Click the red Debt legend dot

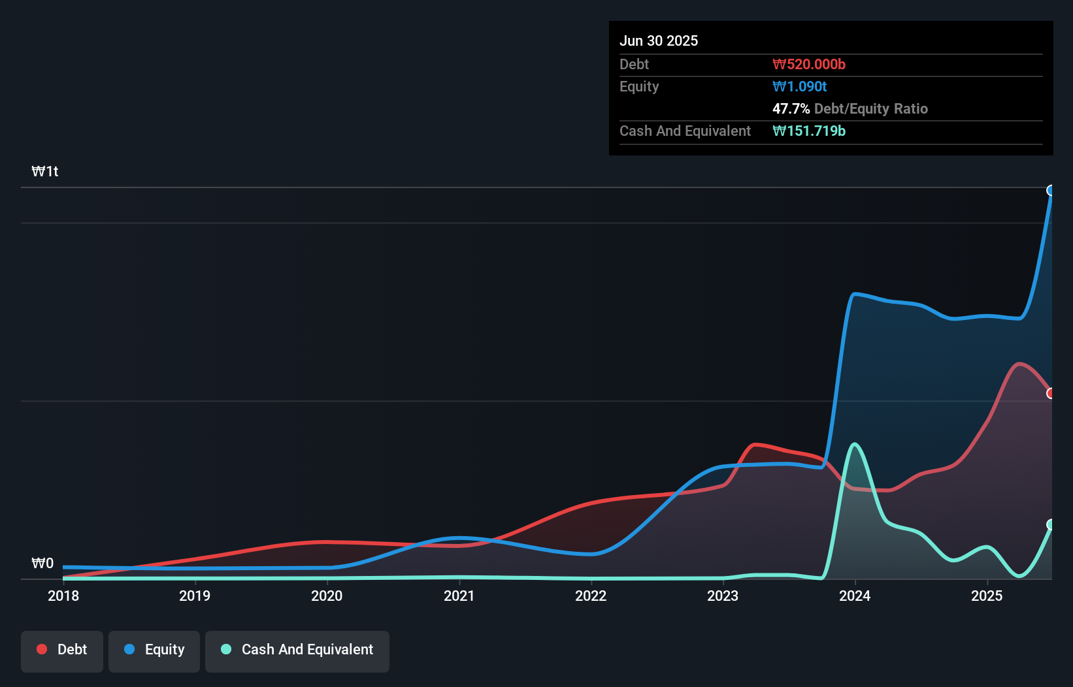[x=41, y=649]
